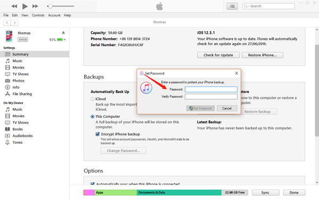Toggle Encrypt iPhone backup checkbox
Screen dimensions: 319x200
tap(97, 134)
